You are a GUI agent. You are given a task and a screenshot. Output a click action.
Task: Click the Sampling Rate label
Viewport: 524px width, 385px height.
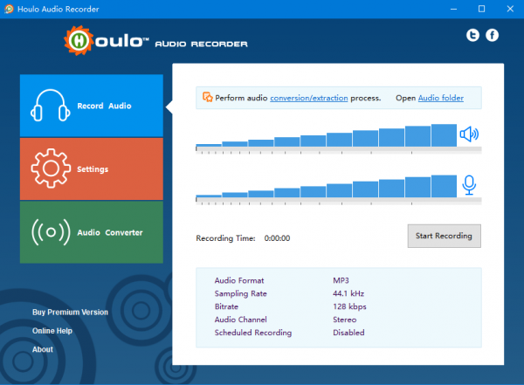[x=241, y=293]
